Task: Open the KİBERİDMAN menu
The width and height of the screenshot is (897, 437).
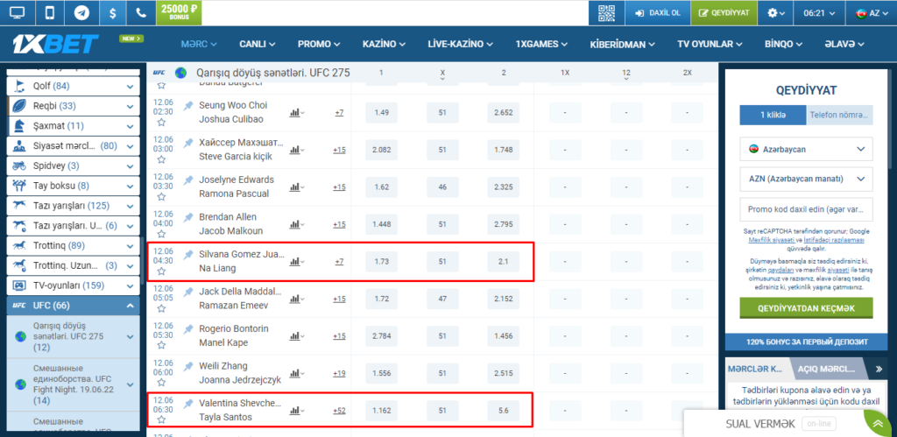Action: tap(625, 44)
